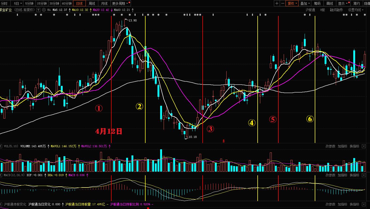This screenshot has height=209, width=370.
Task: Click 改参数 in the VOL panel
Action: point(330,146)
